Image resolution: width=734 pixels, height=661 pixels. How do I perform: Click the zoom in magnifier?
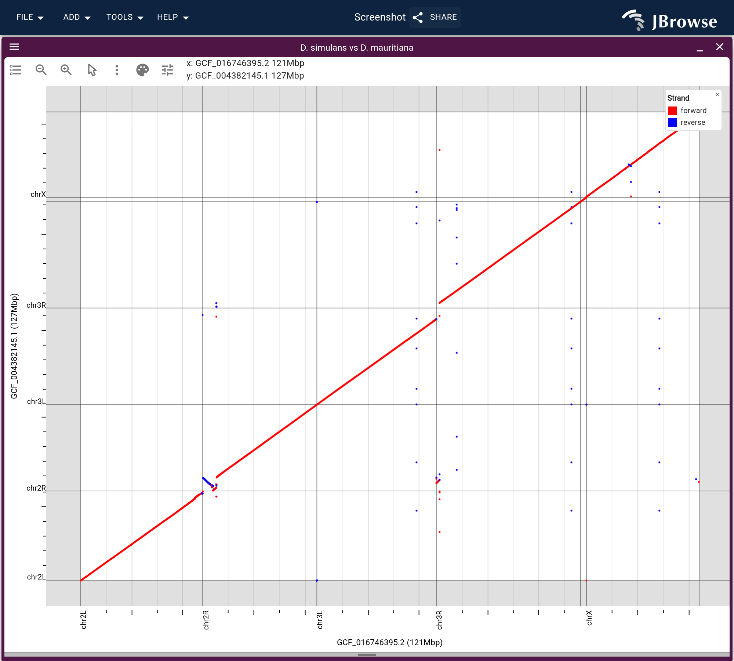66,70
